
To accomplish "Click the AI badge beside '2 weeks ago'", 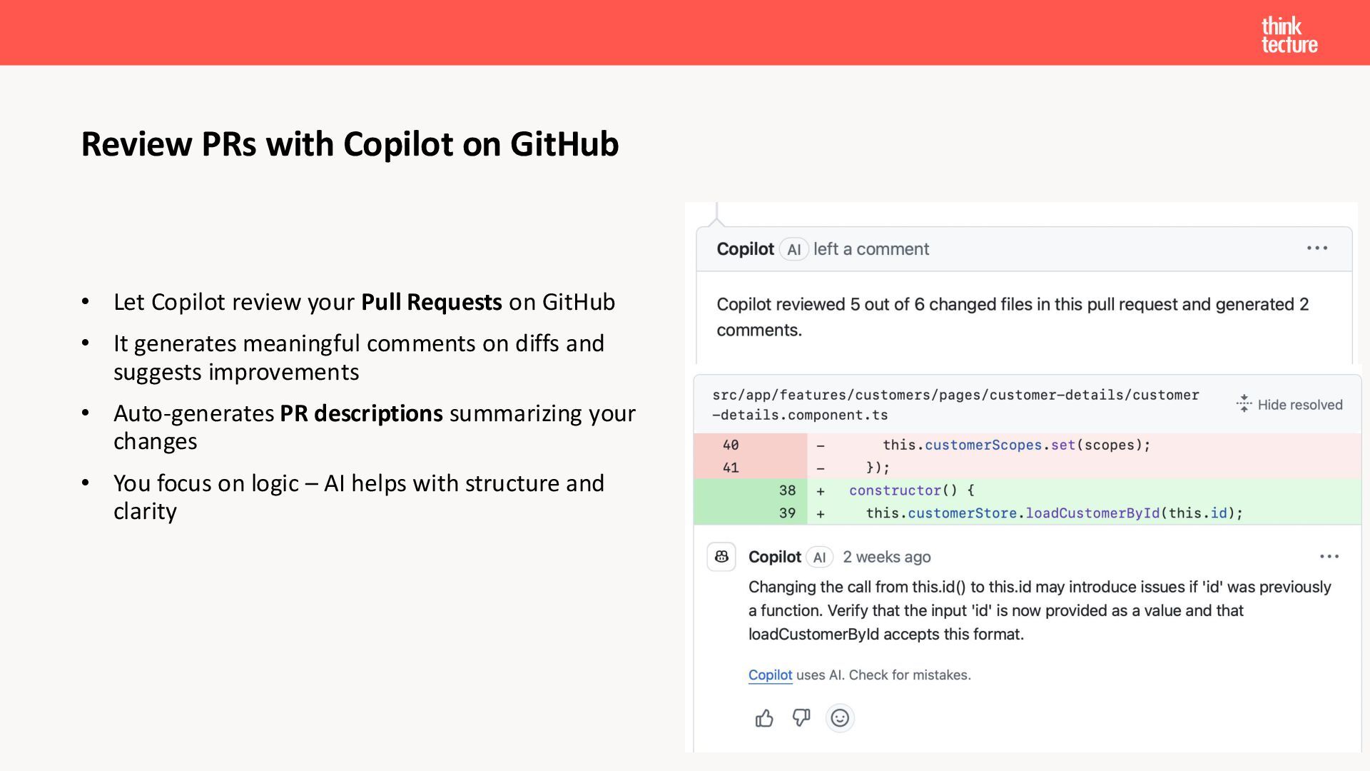I will point(819,558).
